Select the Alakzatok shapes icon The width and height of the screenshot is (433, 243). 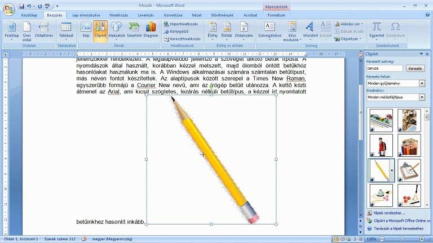pyautogui.click(x=117, y=30)
